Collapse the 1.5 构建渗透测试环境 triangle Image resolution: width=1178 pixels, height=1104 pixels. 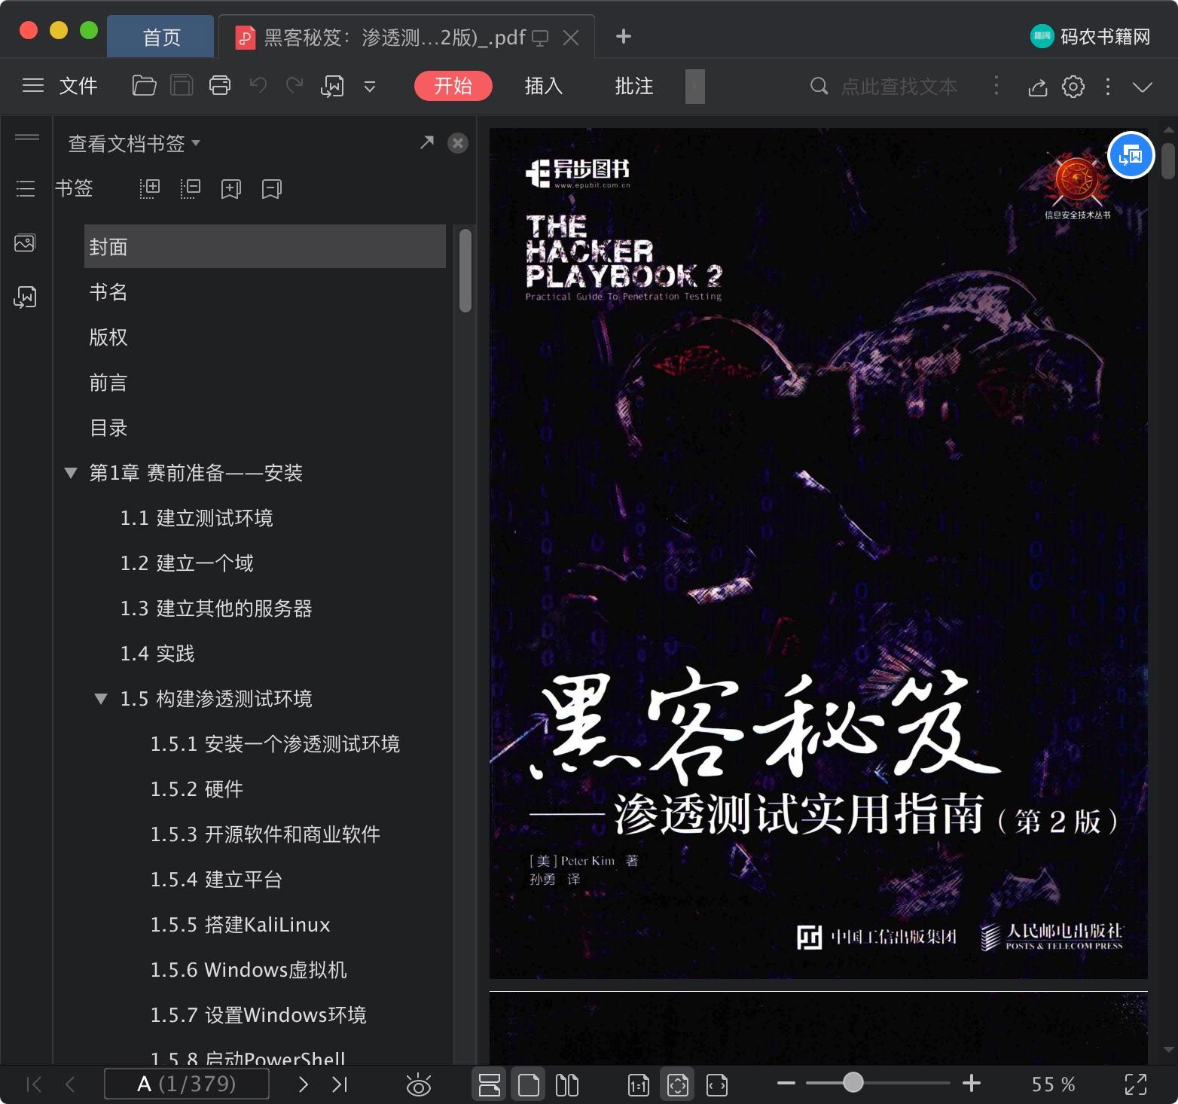(101, 699)
